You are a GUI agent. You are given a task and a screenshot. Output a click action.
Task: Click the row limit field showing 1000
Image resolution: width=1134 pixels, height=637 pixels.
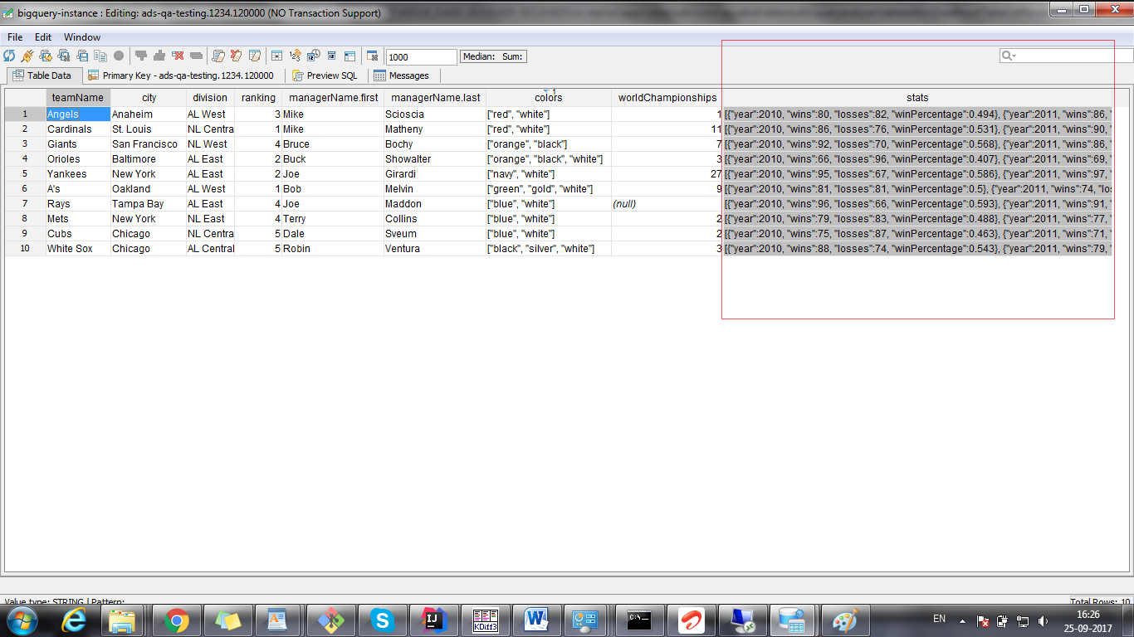point(421,56)
